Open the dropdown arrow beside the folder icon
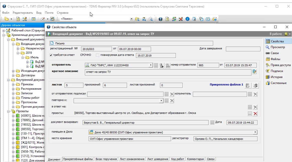Screen dimensions: 292x162 tap(11, 19)
